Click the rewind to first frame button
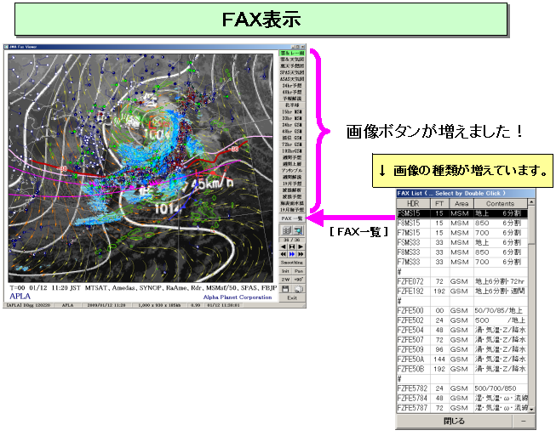556x436 pixels. click(x=284, y=254)
